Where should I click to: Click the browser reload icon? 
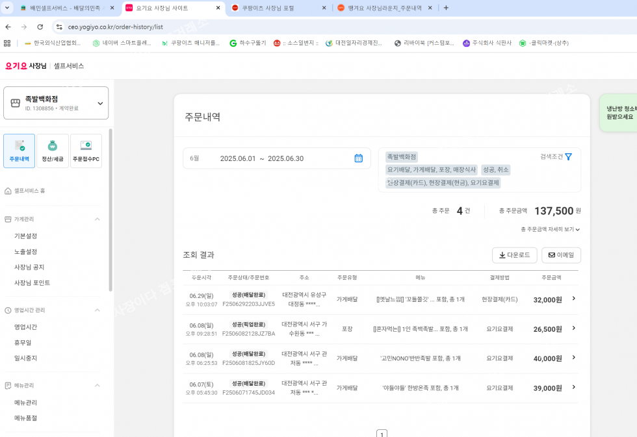point(40,27)
